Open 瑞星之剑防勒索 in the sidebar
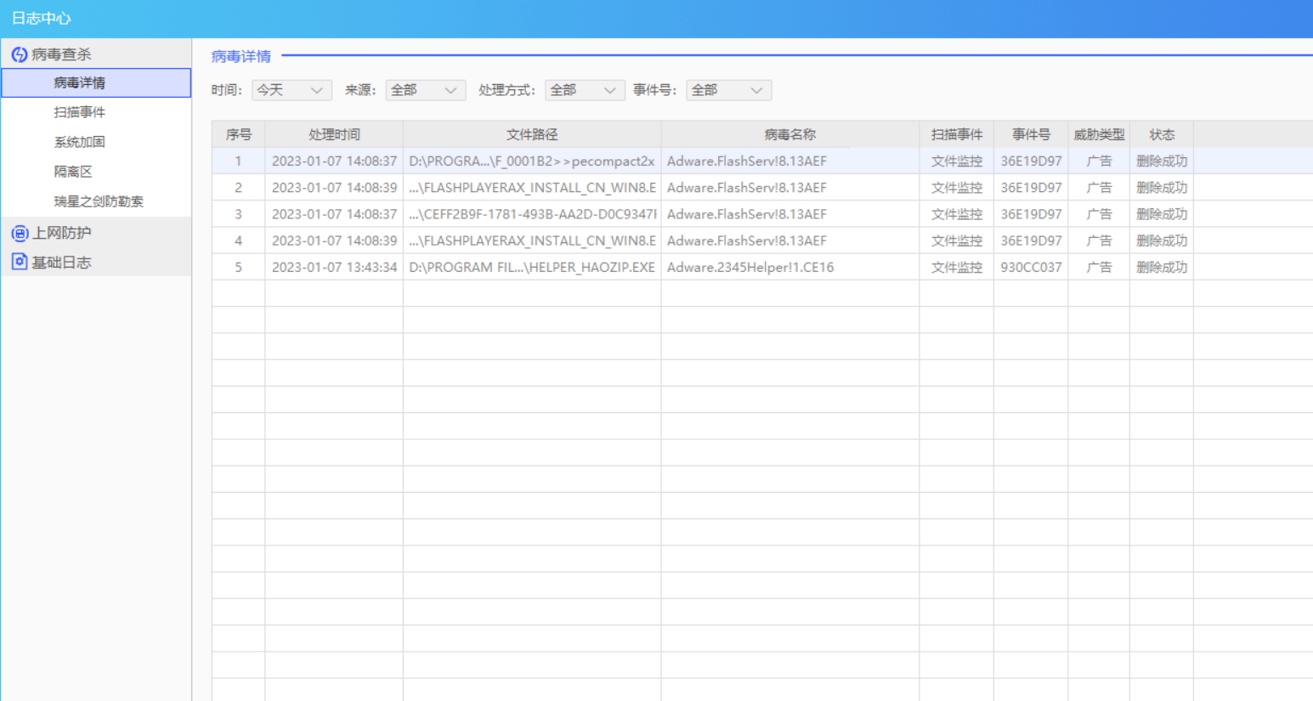 [99, 201]
